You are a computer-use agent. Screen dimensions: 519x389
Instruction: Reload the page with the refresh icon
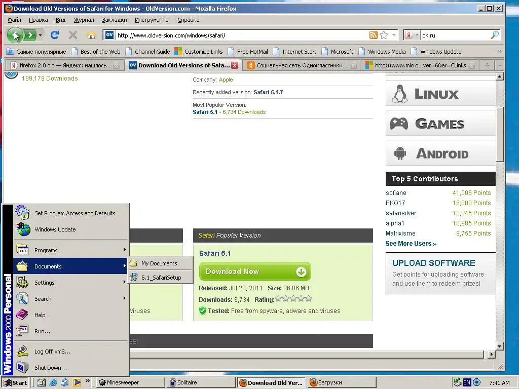(x=55, y=35)
